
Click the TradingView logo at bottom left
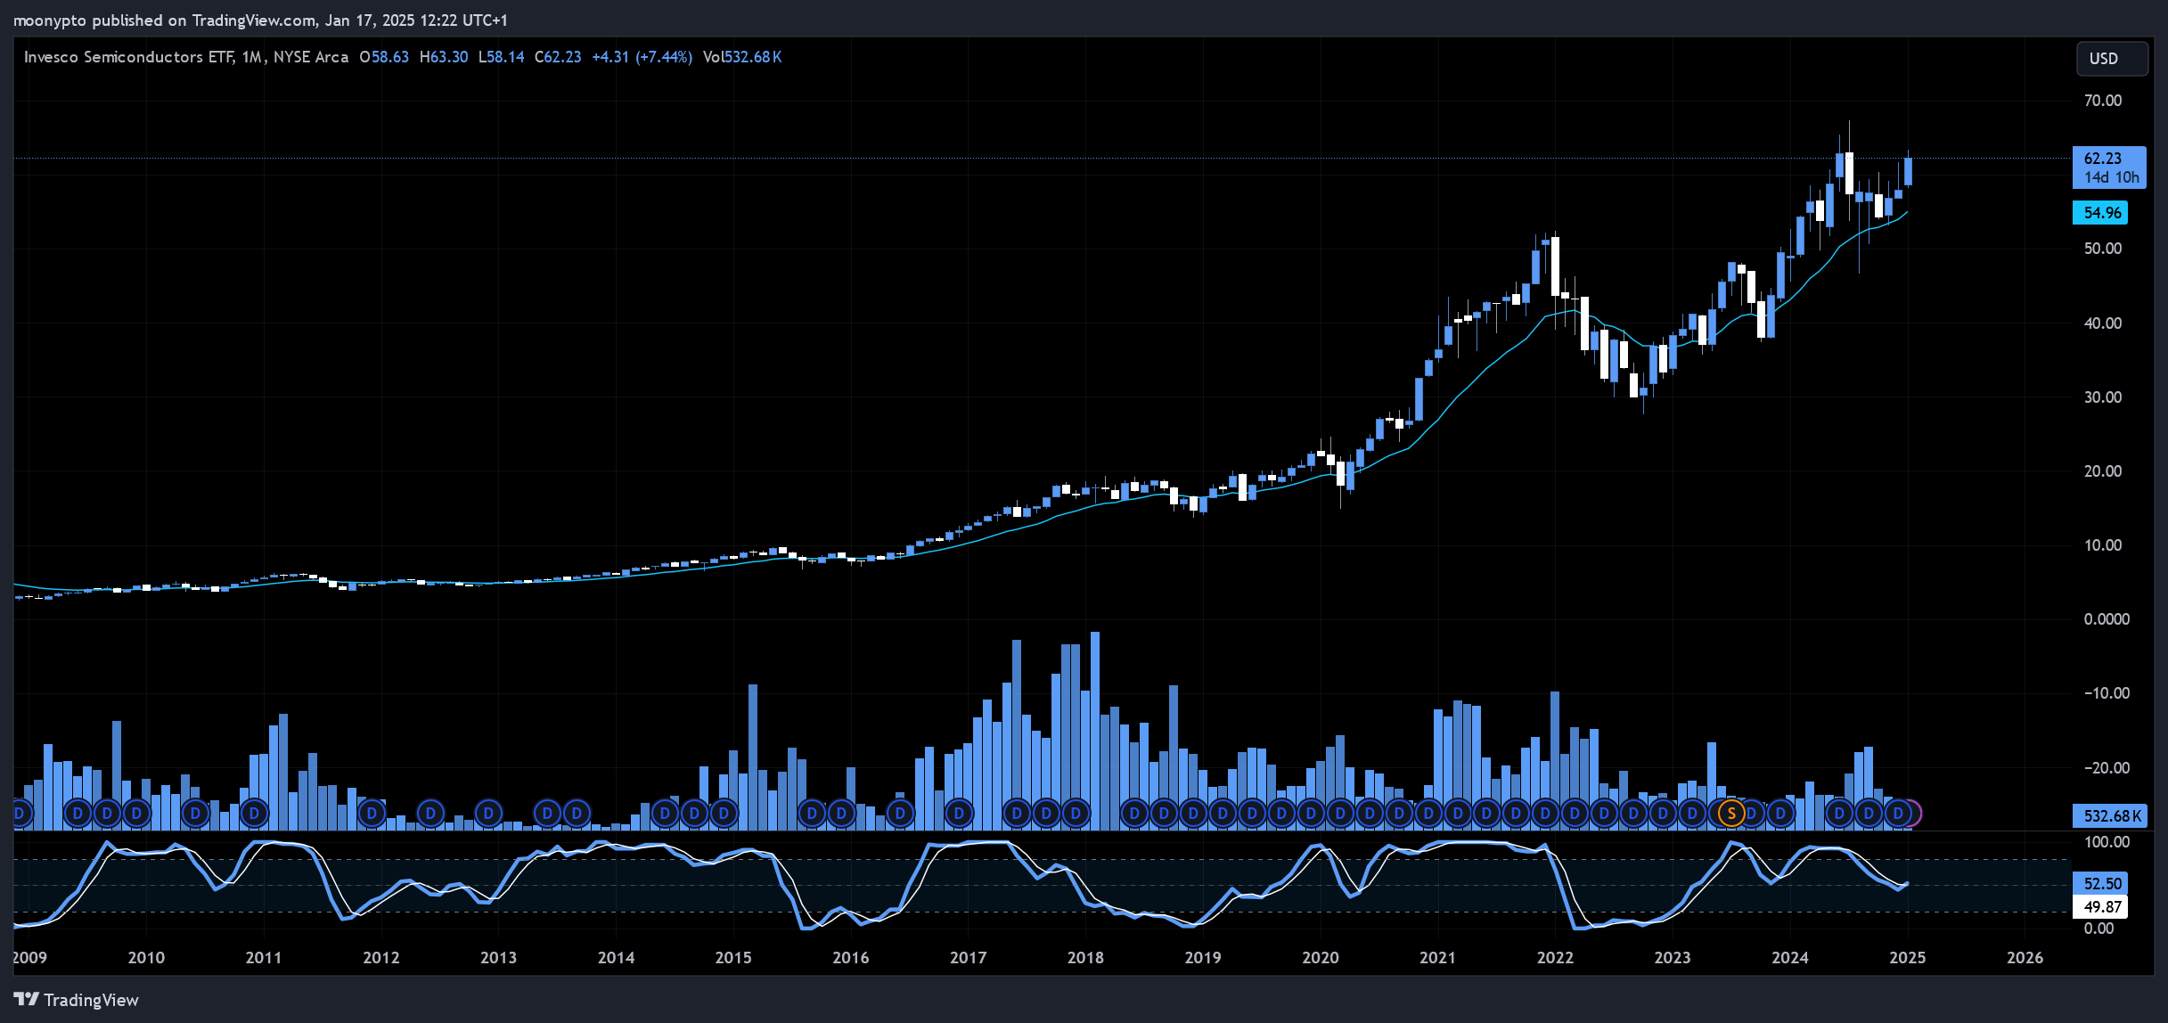click(x=77, y=1000)
